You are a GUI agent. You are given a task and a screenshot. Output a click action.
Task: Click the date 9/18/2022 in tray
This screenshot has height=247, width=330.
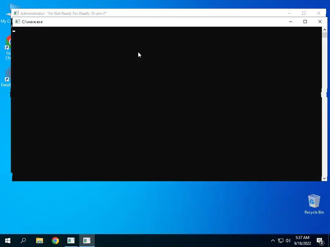[x=302, y=243]
